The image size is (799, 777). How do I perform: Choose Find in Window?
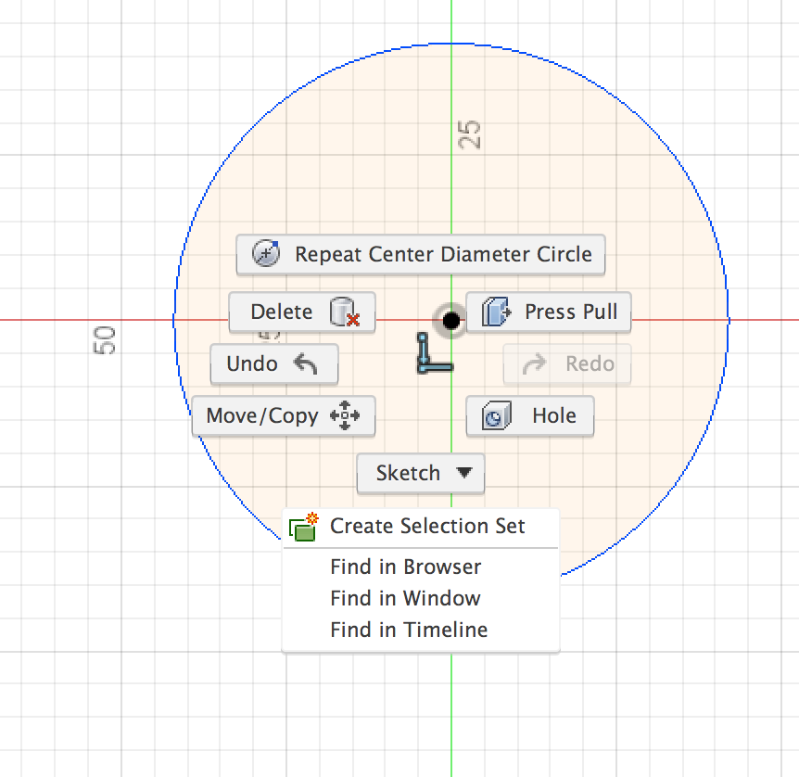405,598
